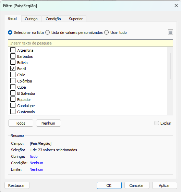Click the Restaurar button
Image resolution: width=181 pixels, height=192 pixels.
17,185
